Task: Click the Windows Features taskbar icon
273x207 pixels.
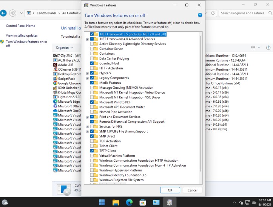Action: (170, 202)
